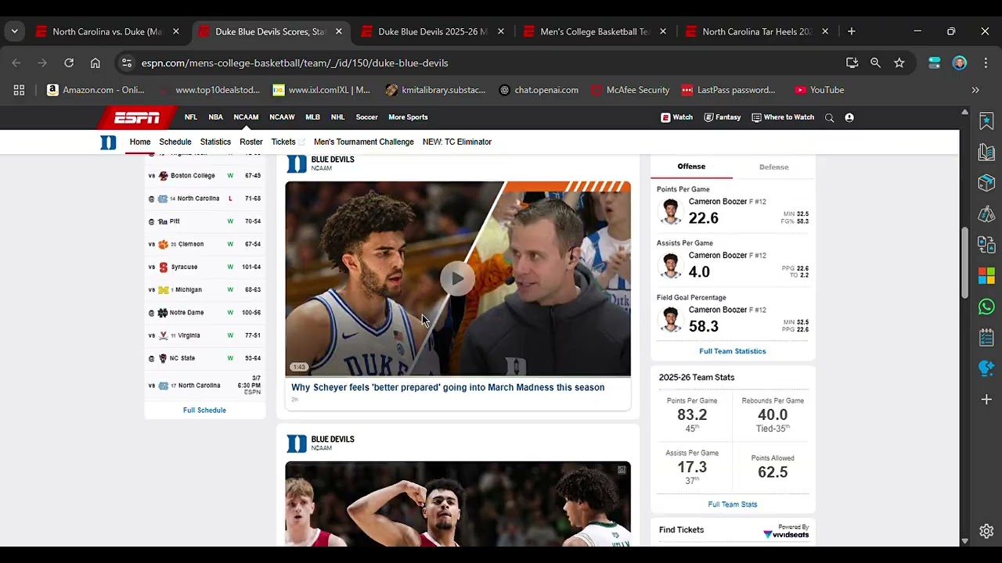This screenshot has height=563, width=1002.
Task: Open the Roster team tab
Action: click(x=251, y=142)
